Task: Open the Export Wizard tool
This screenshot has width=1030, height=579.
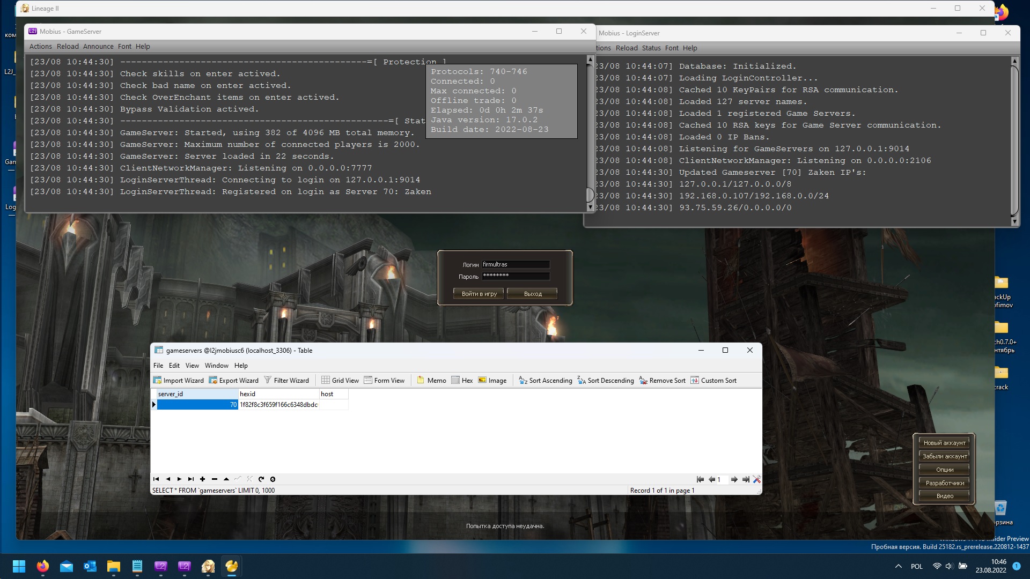Action: point(234,380)
